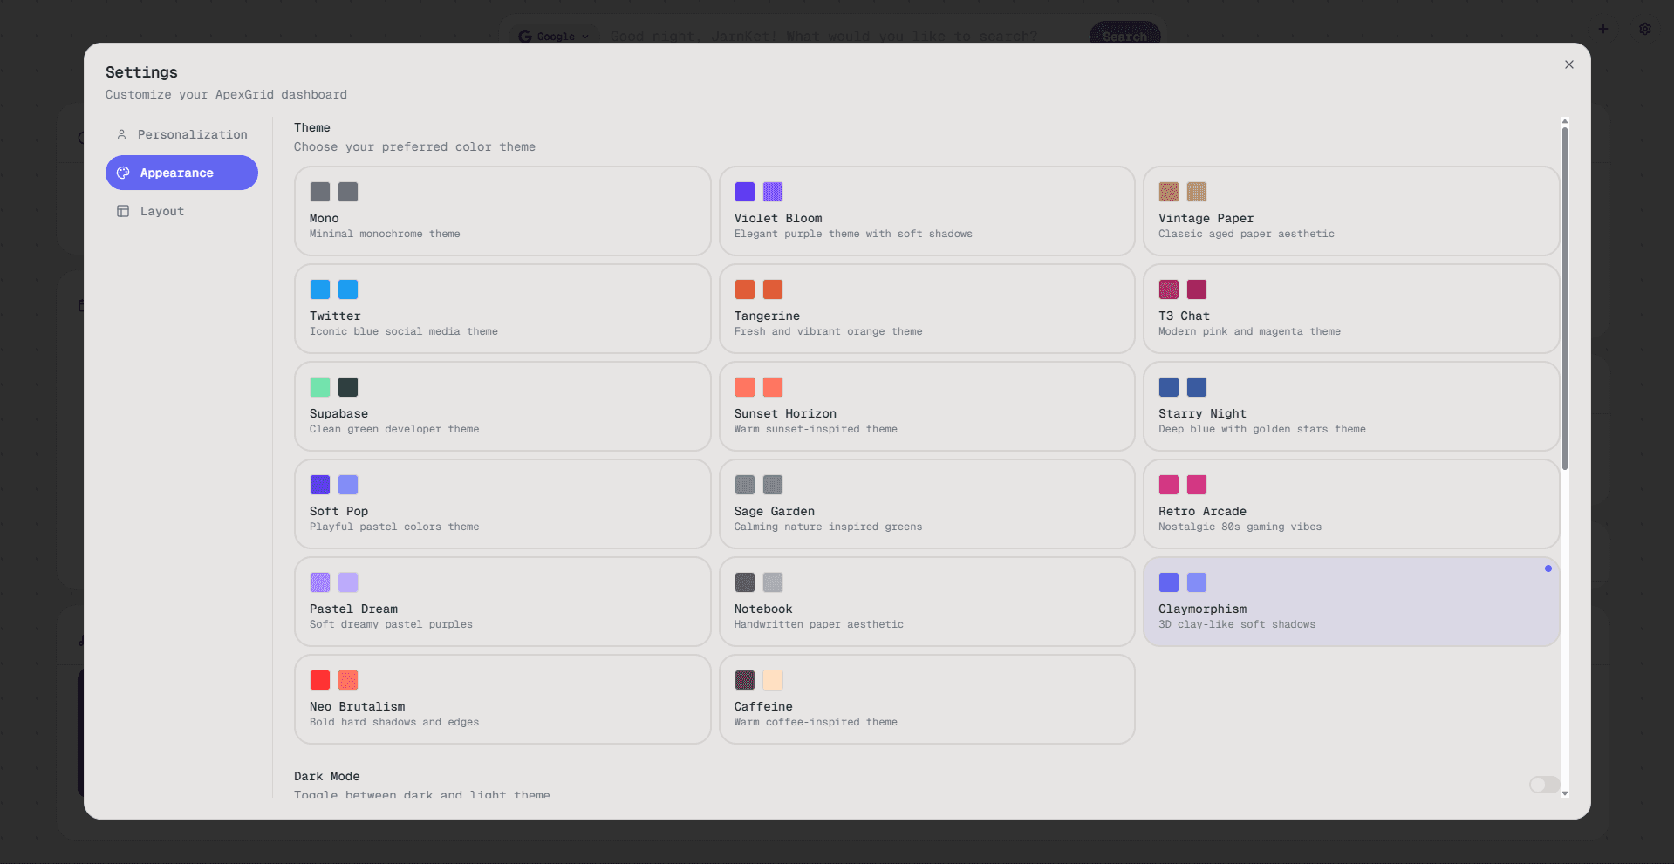The image size is (1674, 864).
Task: Click the Personalization person icon
Action: tap(122, 134)
